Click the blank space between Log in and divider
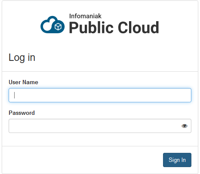Viewport: 200px width, 174px height. click(100, 67)
